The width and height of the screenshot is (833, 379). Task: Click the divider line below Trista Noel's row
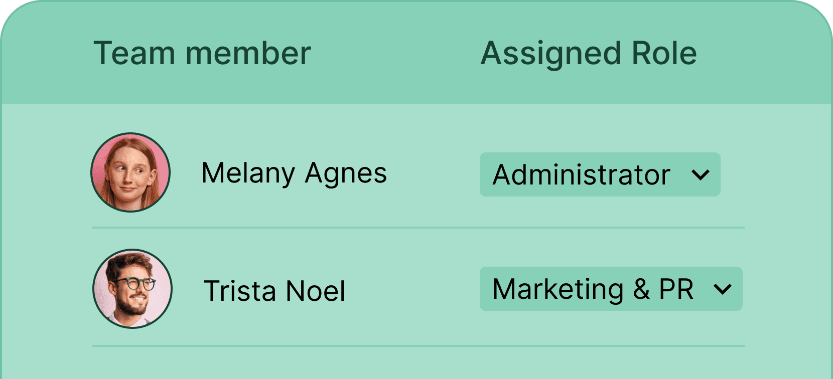point(418,346)
